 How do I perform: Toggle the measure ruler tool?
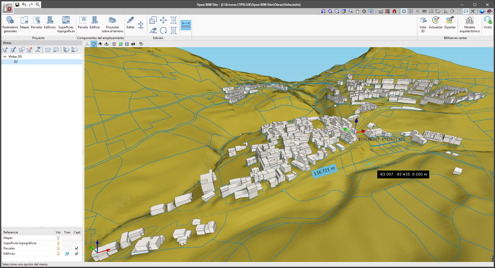tap(186, 25)
